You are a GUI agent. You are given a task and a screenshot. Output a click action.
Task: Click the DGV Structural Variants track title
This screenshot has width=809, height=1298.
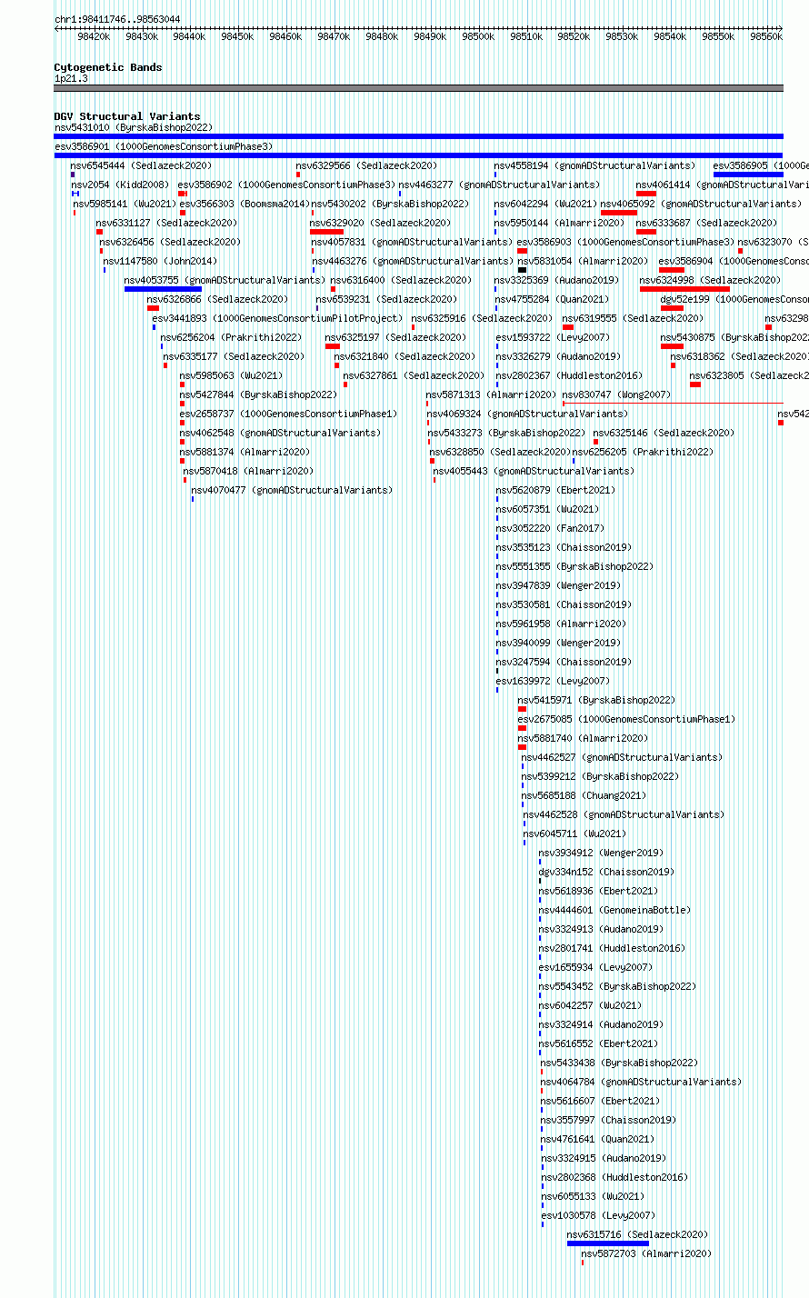127,116
